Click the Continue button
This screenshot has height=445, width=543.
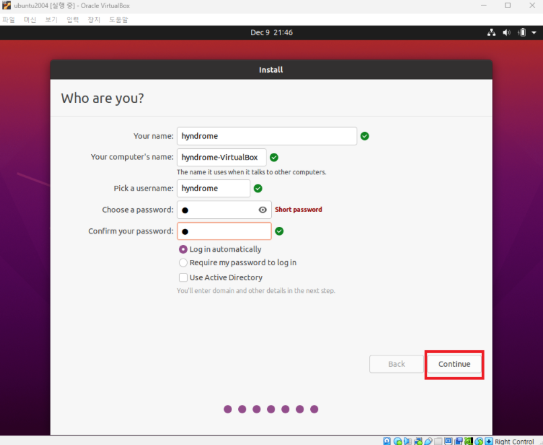tap(454, 364)
